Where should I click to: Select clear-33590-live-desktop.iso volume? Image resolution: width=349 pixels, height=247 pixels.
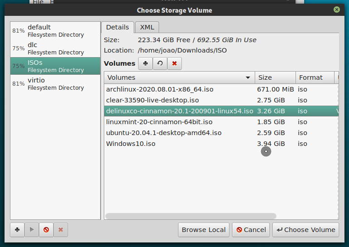tap(221, 100)
